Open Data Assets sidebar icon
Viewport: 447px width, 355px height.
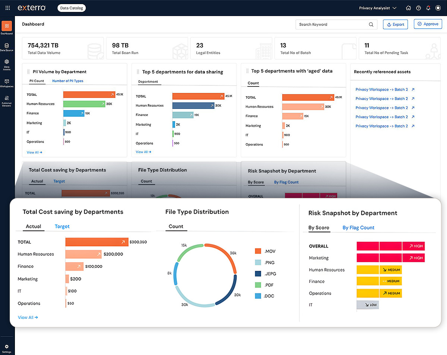[7, 65]
